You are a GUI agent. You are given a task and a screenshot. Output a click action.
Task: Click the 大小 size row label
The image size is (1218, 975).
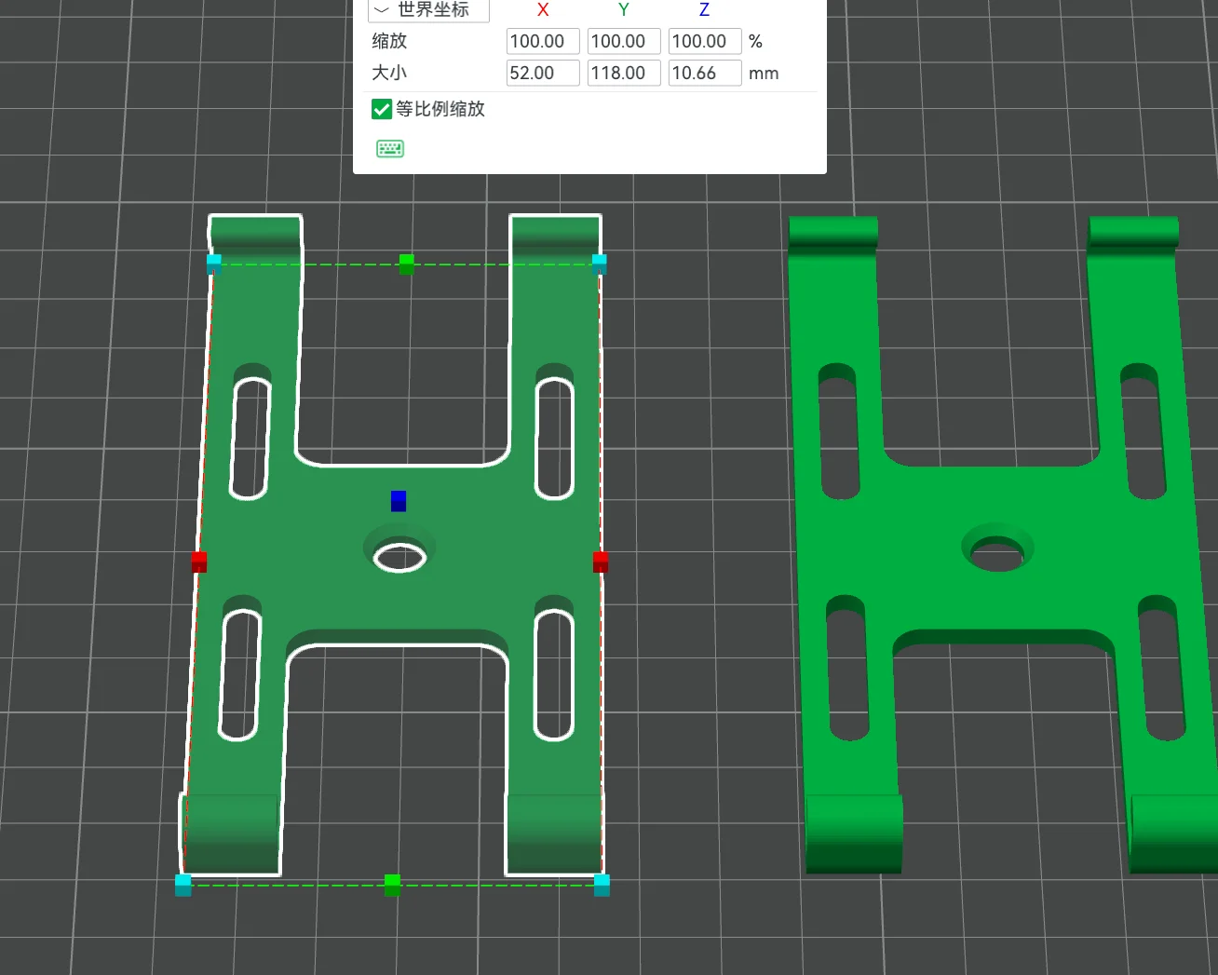coord(389,73)
